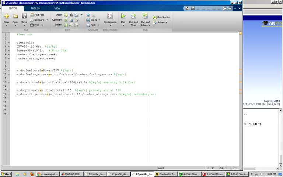Click the Windows Start button
The image size is (283, 177).
pos(6,174)
